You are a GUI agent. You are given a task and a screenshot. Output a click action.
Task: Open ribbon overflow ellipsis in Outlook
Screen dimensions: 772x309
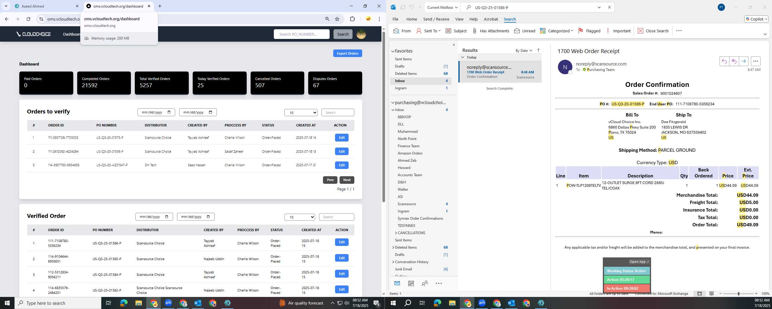pos(679,31)
